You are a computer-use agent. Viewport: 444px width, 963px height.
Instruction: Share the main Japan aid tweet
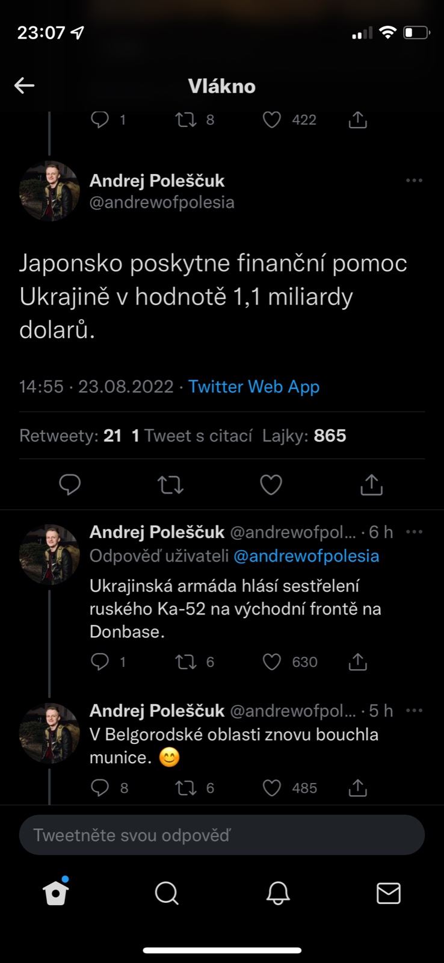coord(371,485)
